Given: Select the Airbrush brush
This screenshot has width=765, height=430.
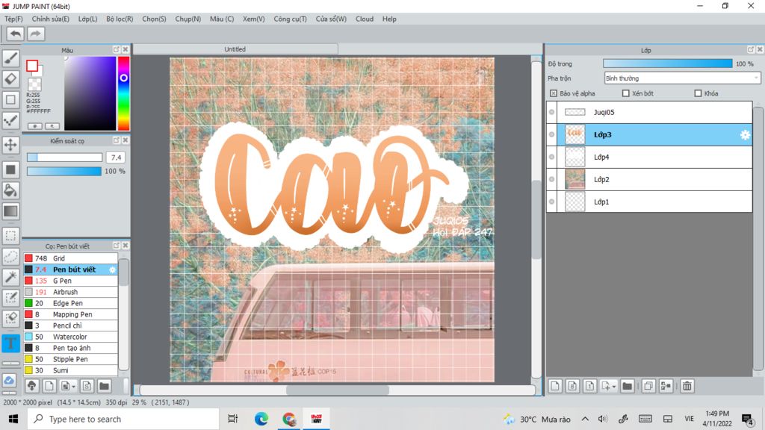Looking at the screenshot, I should (x=71, y=292).
